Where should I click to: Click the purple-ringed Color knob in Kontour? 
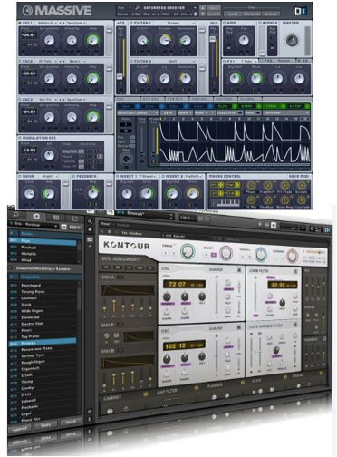[x=226, y=253]
